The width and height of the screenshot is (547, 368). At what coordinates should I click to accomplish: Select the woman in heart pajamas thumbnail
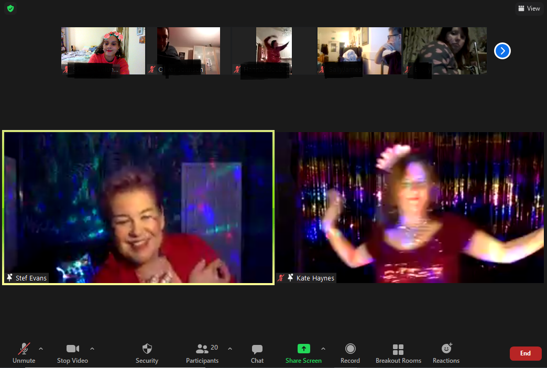coord(445,51)
